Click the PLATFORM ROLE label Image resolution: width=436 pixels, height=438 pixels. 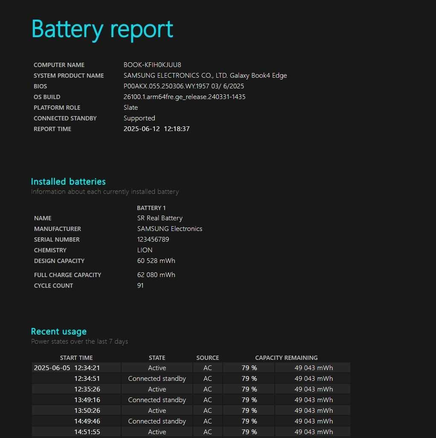click(x=57, y=108)
